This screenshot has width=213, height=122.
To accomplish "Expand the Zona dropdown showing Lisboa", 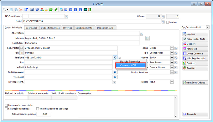I will (172, 48).
